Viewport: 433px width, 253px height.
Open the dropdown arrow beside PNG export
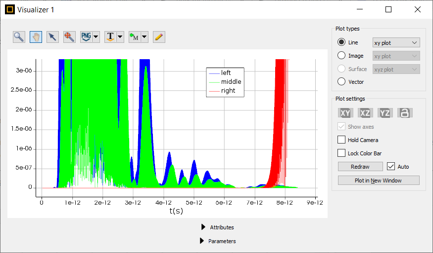click(96, 37)
